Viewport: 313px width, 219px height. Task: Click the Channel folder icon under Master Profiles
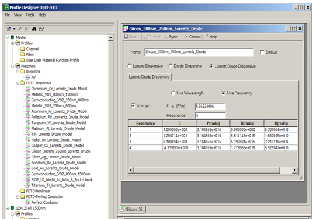[x=23, y=49]
